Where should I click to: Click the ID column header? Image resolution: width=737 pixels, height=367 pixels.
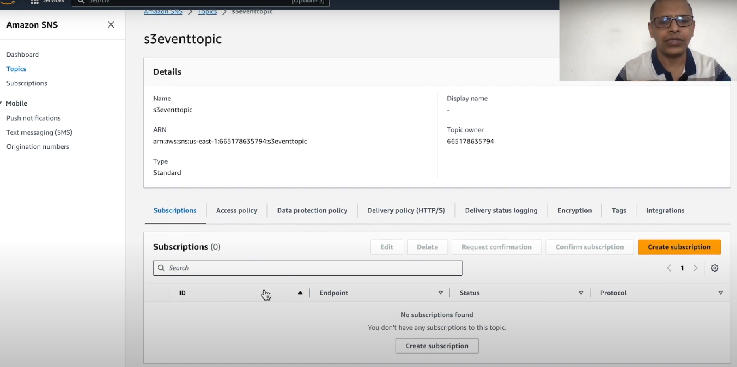click(x=183, y=293)
